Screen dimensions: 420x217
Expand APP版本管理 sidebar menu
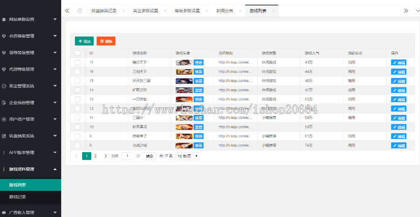point(30,153)
